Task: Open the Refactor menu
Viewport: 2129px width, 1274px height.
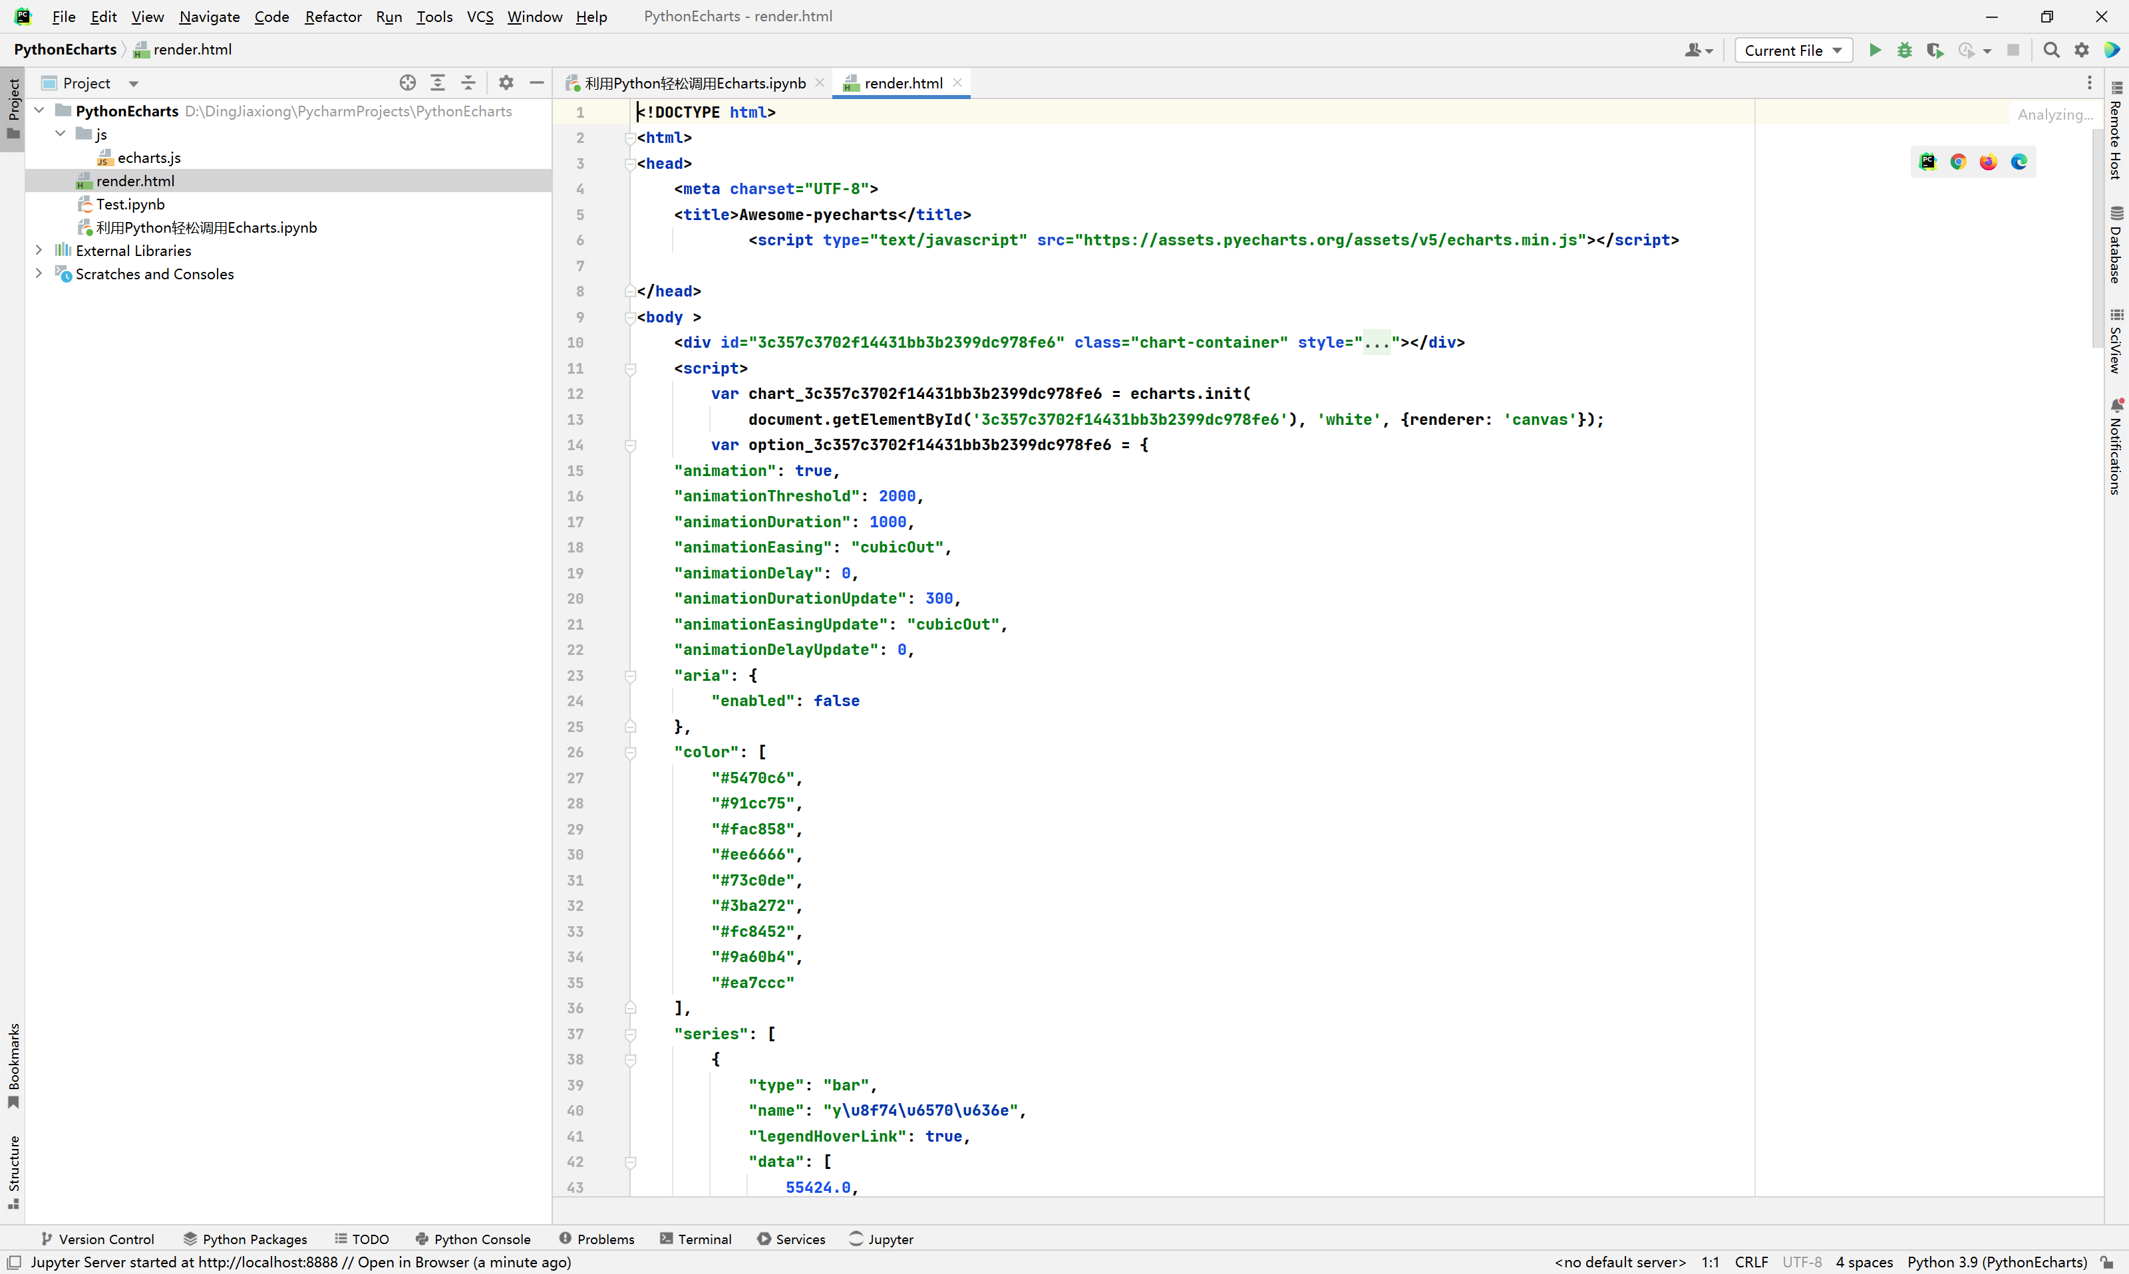Action: coord(333,17)
